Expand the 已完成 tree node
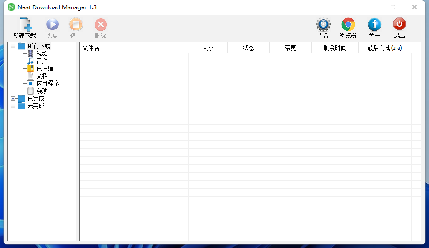429x248 pixels. click(x=13, y=98)
